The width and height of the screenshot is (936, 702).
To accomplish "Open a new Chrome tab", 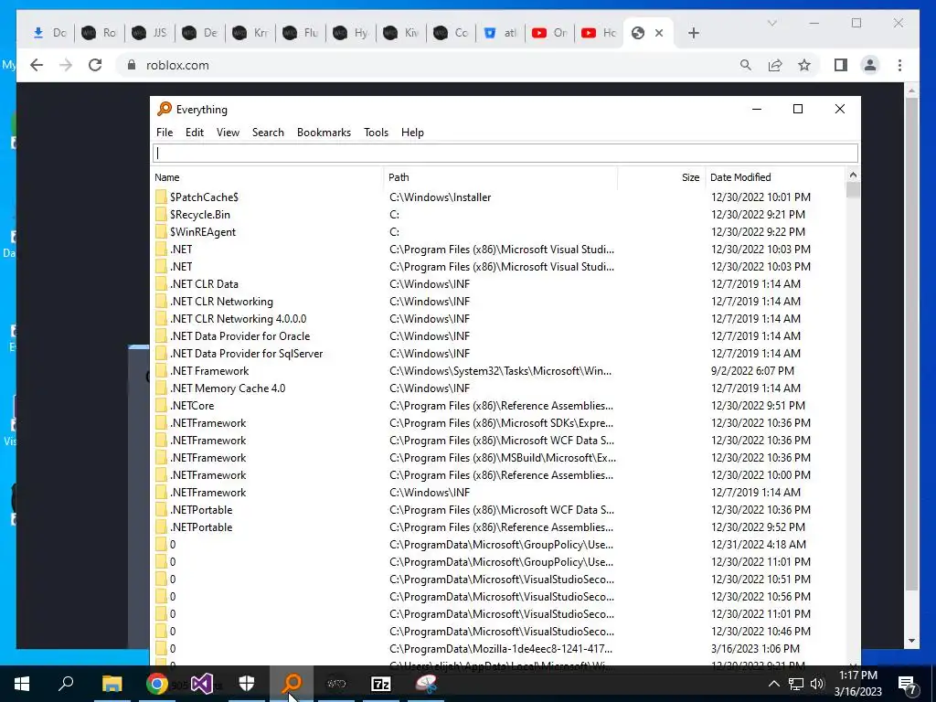I will click(x=693, y=33).
